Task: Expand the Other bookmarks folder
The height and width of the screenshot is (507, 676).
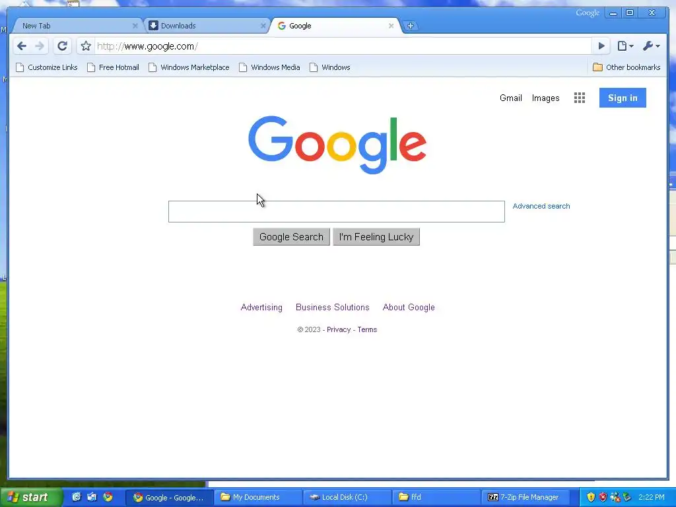Action: pos(626,67)
